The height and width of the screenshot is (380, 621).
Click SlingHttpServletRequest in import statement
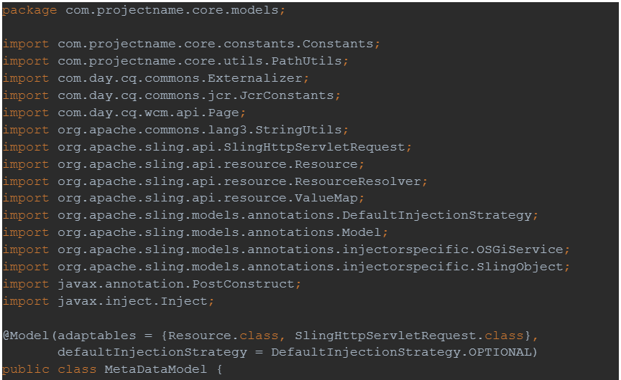(x=314, y=147)
